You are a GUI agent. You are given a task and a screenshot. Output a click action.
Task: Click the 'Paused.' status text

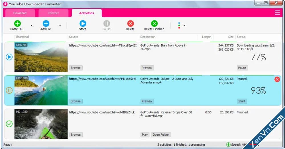coord(242,79)
